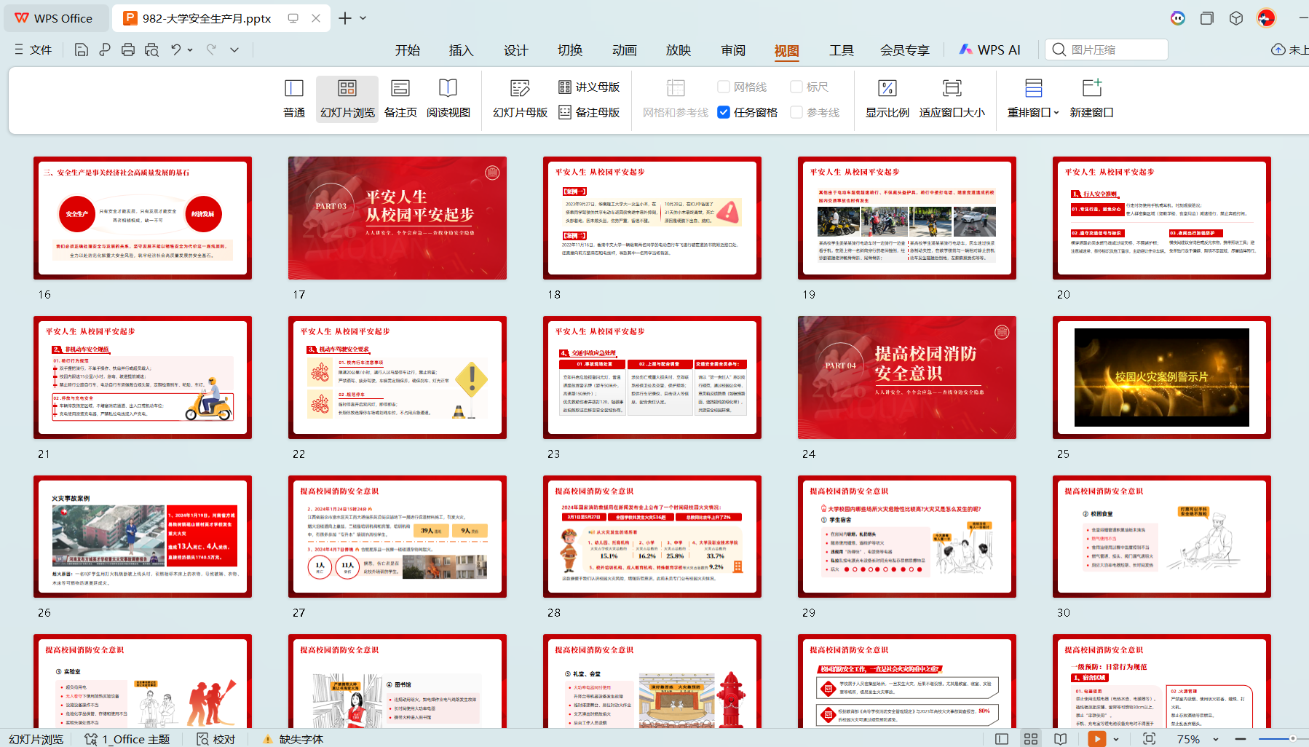Undo the last action
This screenshot has width=1309, height=747.
click(x=175, y=50)
